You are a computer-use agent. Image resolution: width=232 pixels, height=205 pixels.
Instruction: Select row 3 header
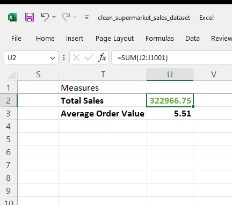click(9, 113)
